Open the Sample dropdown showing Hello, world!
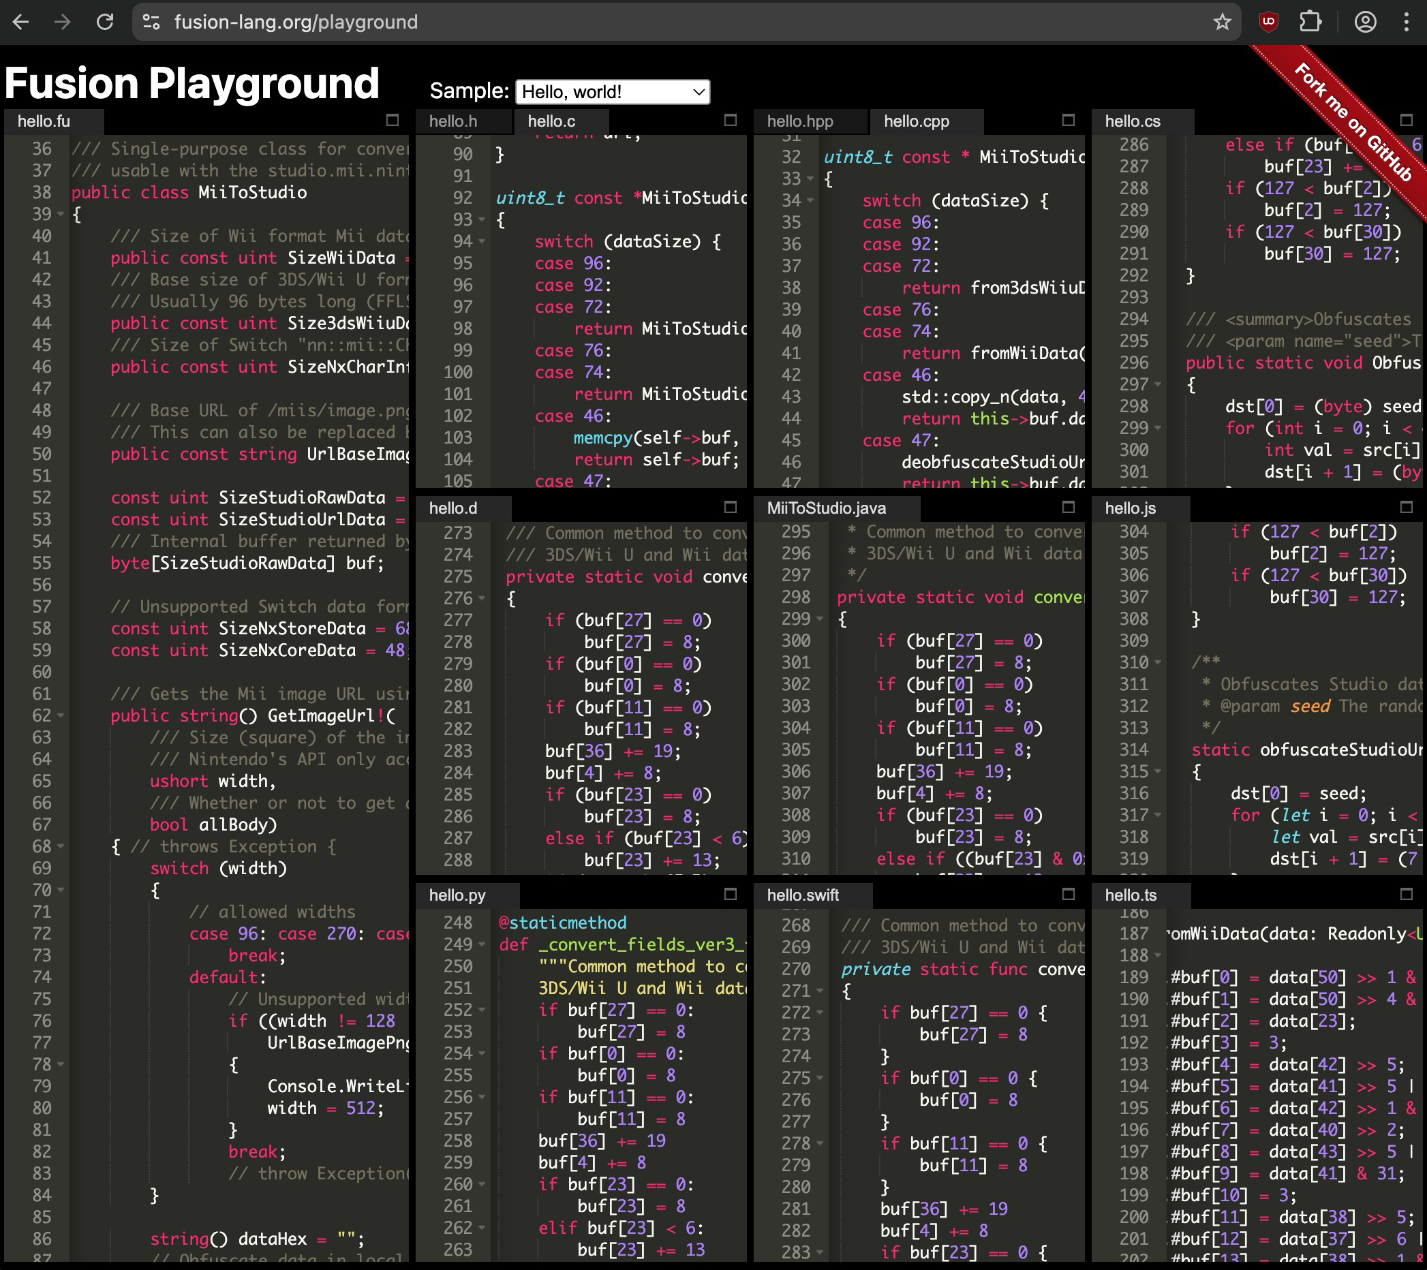Screen dimensions: 1427x1270 (x=612, y=91)
